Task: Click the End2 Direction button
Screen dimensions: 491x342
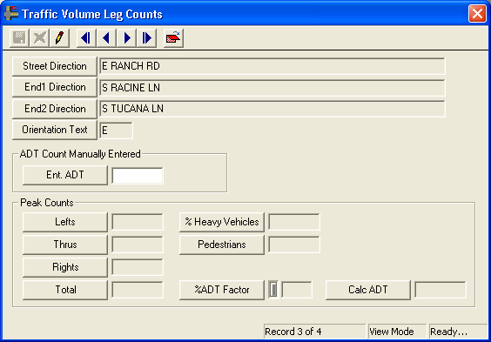Action: pyautogui.click(x=55, y=109)
